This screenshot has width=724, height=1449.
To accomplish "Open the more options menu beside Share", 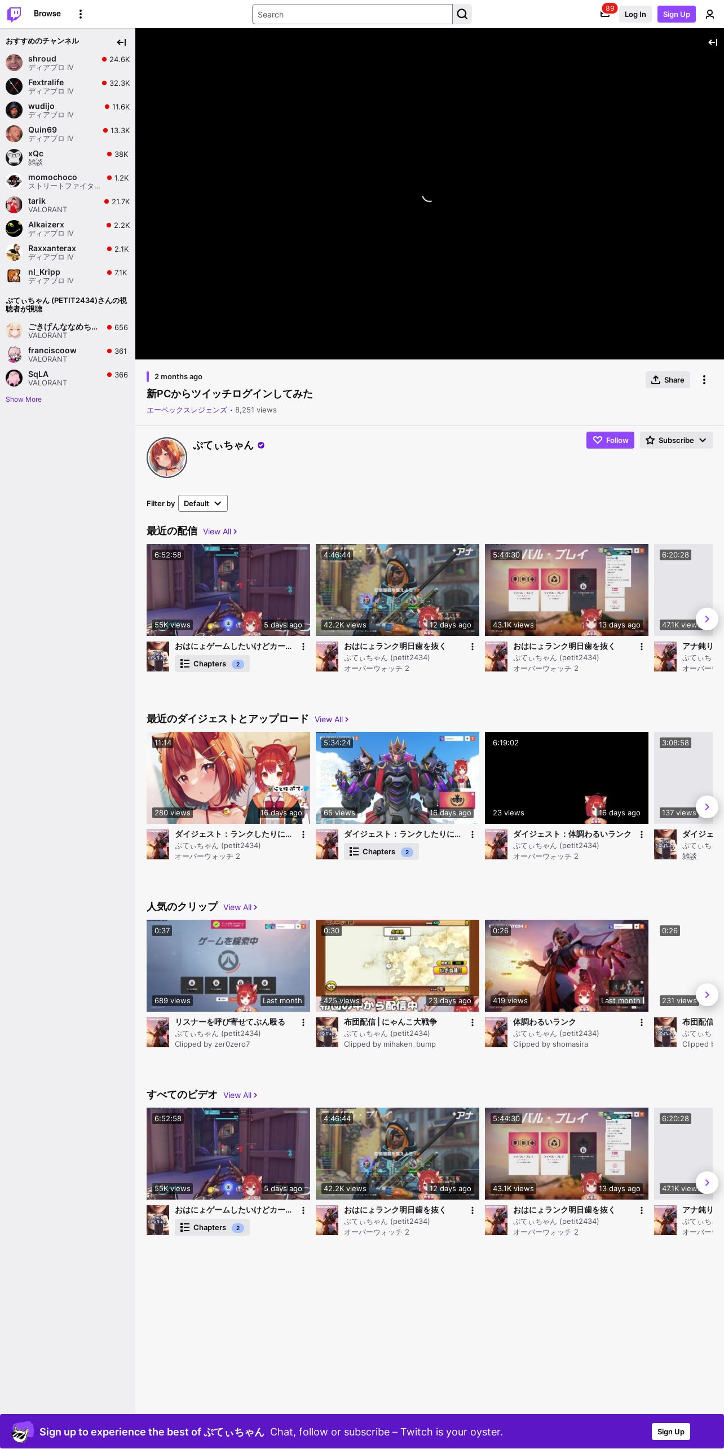I will tap(704, 380).
